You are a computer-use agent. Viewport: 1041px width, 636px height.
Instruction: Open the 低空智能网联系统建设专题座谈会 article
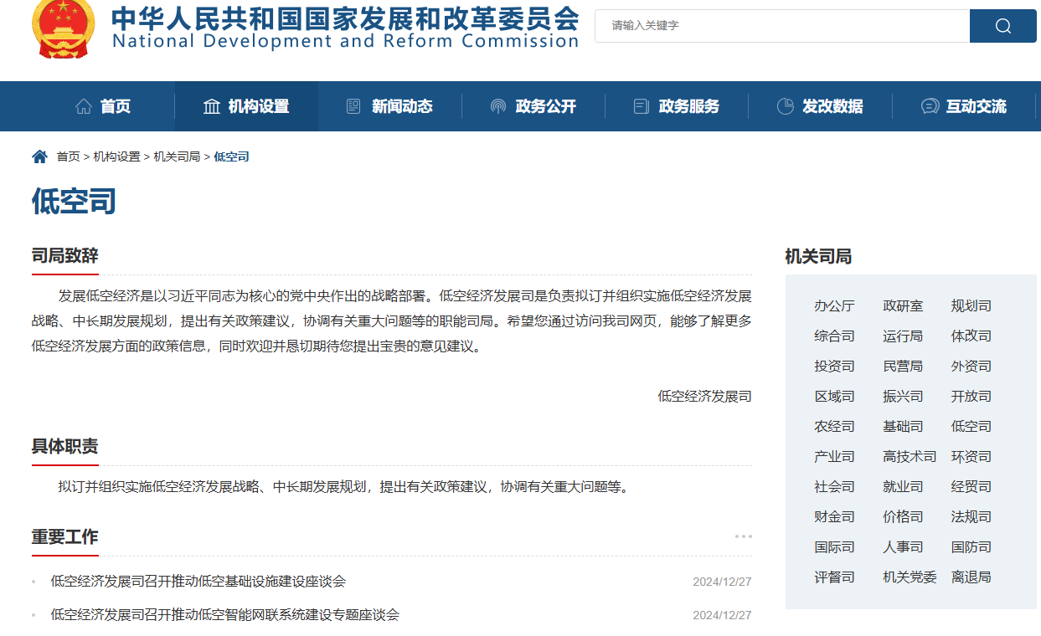pos(224,614)
